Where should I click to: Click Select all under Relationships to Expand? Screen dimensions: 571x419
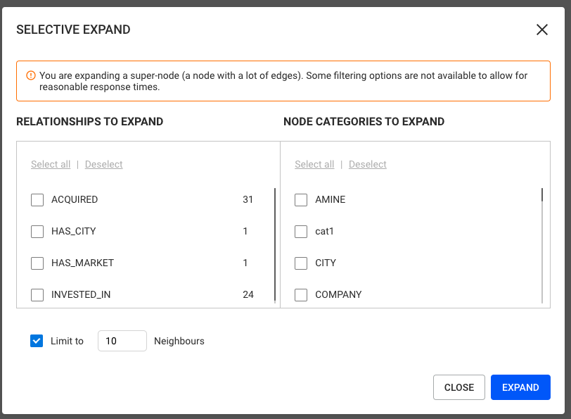(51, 165)
